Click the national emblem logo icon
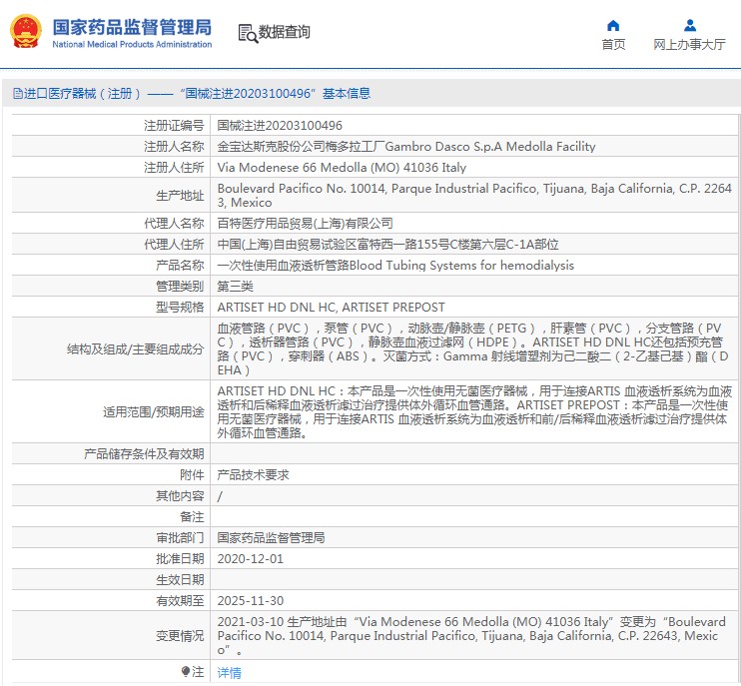This screenshot has width=741, height=686. pyautogui.click(x=26, y=31)
